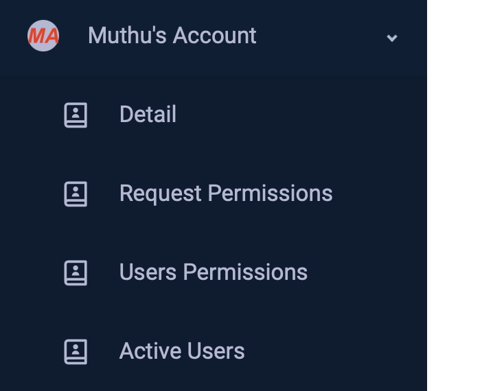Click the icon next to Request Permissions
Screen dimensions: 504x391
(76, 193)
